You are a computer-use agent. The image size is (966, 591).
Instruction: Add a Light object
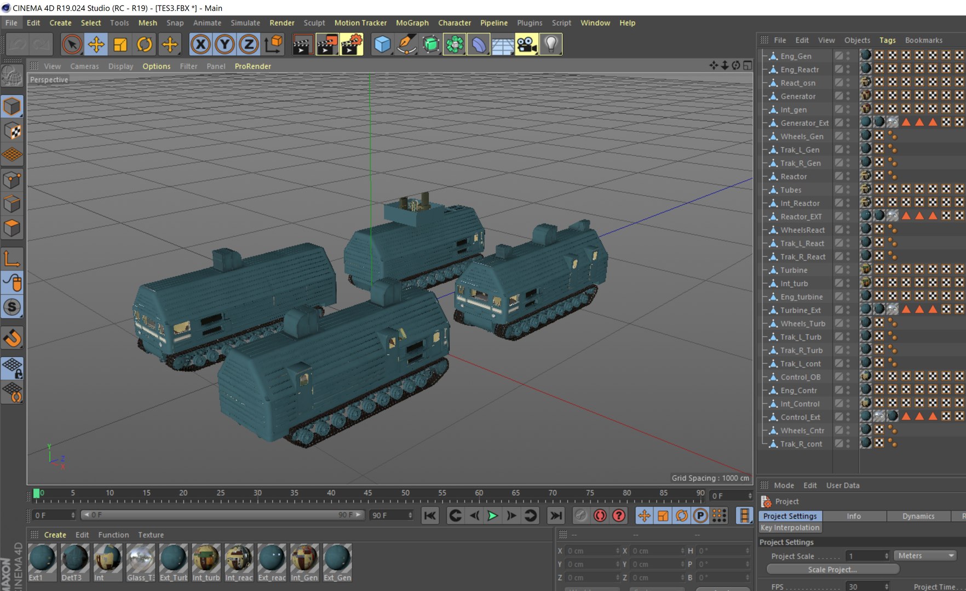click(x=551, y=44)
